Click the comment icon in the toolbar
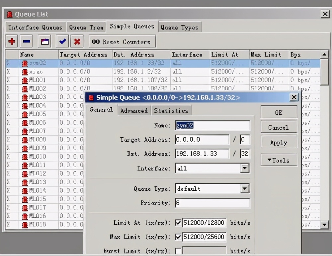The image size is (332, 256). click(44, 42)
